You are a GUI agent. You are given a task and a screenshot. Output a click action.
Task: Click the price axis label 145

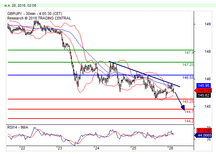pyautogui.click(x=208, y=106)
